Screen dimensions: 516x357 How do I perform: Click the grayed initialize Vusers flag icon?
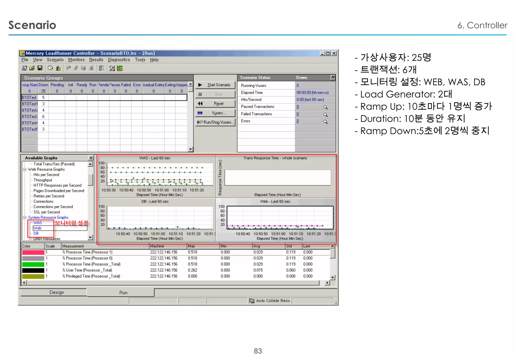pos(69,68)
